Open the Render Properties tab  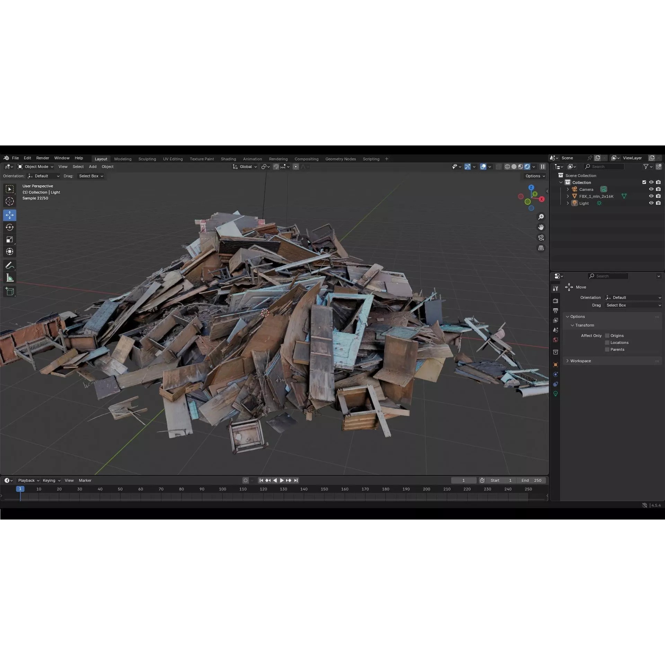click(556, 301)
